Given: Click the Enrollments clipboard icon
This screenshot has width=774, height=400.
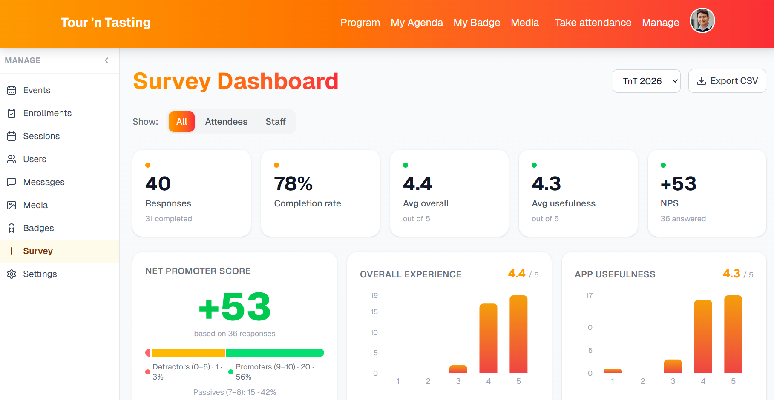Looking at the screenshot, I should point(12,113).
